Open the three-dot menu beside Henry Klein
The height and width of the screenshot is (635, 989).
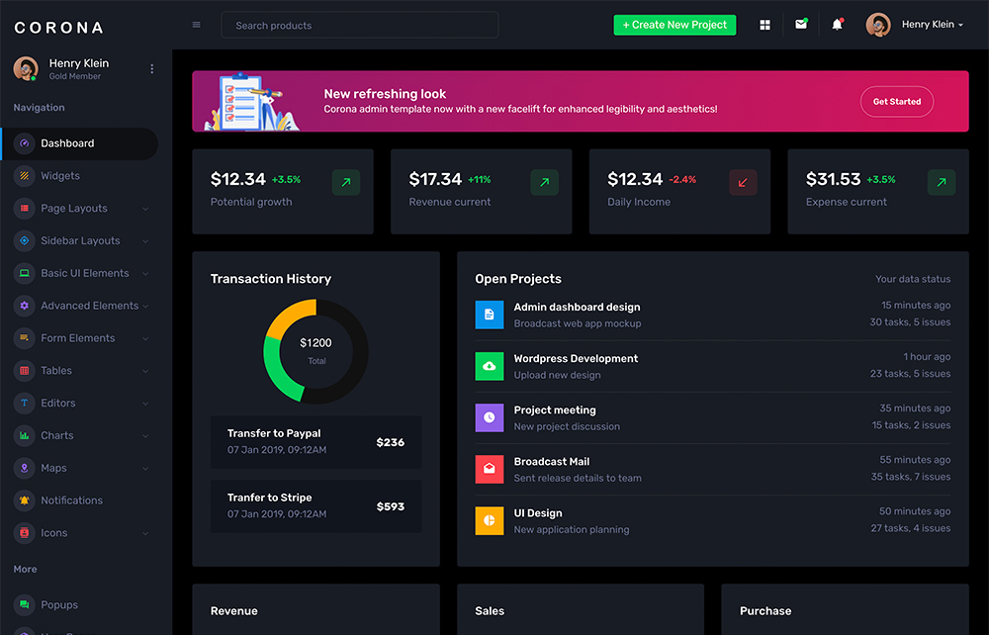click(151, 68)
